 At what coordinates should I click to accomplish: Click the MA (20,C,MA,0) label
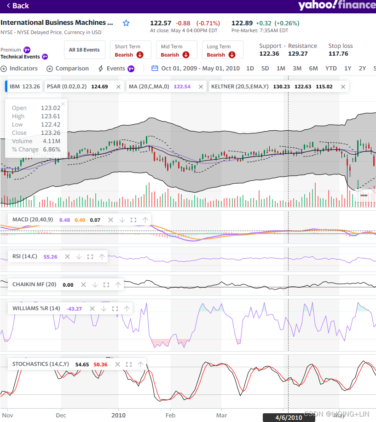[x=149, y=87]
